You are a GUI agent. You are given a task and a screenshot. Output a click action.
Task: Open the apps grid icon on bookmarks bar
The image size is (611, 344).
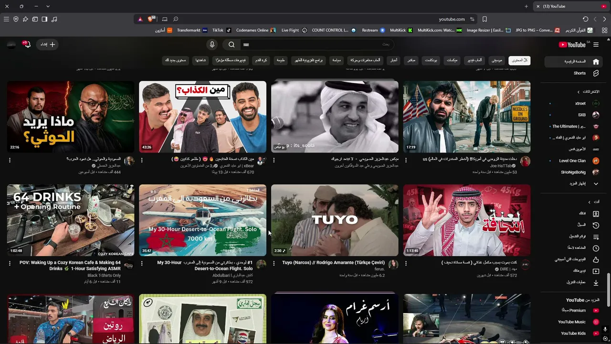click(x=604, y=30)
